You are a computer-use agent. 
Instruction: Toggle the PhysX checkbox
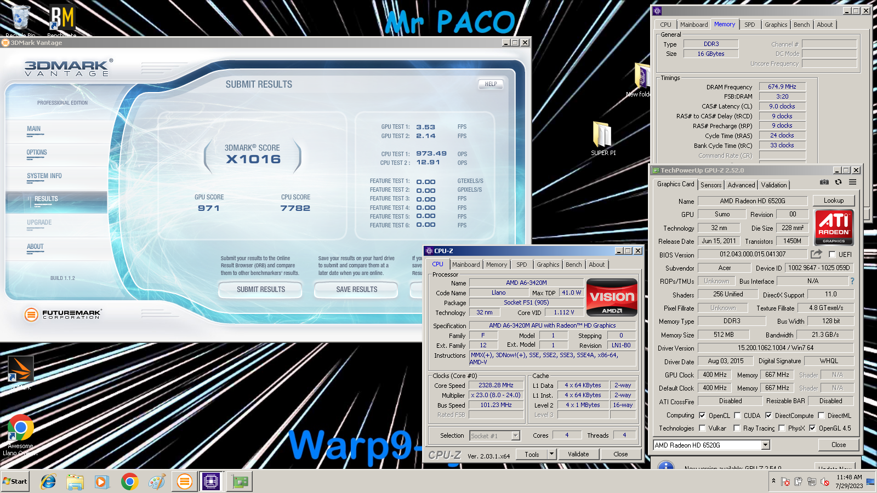pos(782,428)
